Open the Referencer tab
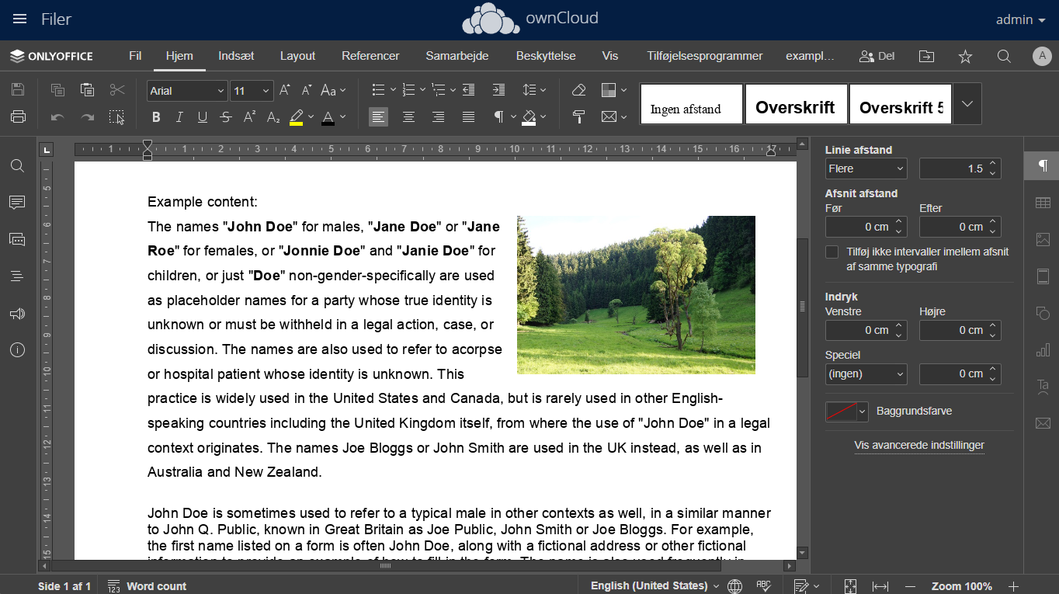Image resolution: width=1059 pixels, height=594 pixels. [370, 56]
